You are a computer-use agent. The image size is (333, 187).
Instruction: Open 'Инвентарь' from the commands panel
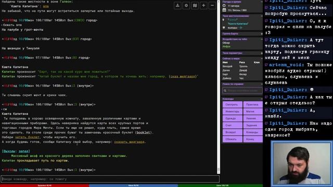point(233,111)
